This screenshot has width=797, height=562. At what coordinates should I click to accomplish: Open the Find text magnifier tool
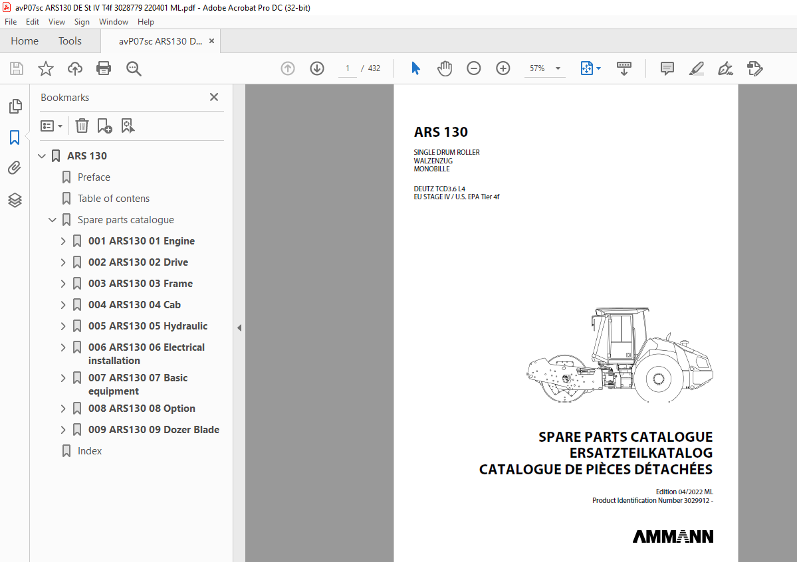pos(134,68)
